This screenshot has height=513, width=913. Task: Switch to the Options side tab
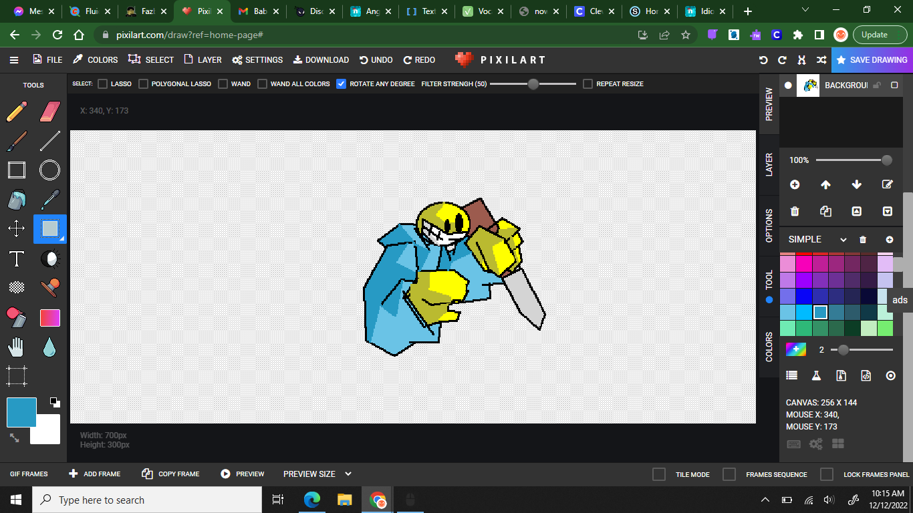[x=769, y=225]
